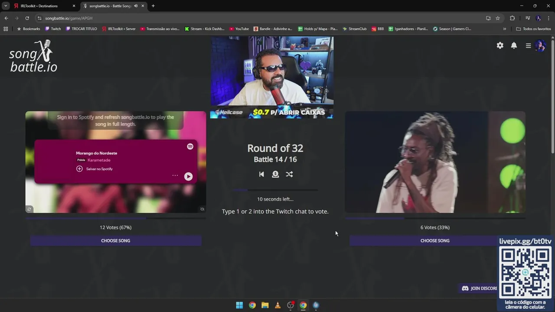The width and height of the screenshot is (555, 312).
Task: Mute audio on songbattle.io tab
Action: click(x=136, y=6)
